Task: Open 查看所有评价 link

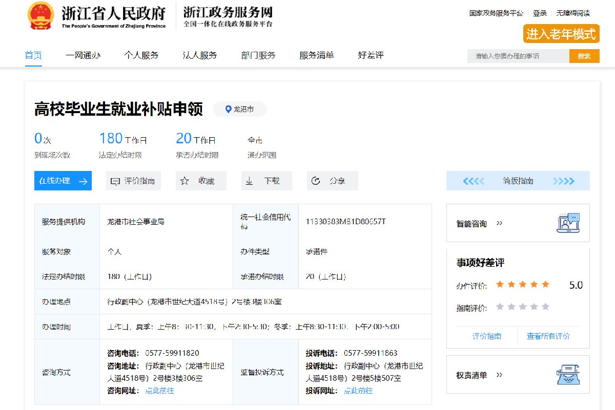Action: (548, 336)
